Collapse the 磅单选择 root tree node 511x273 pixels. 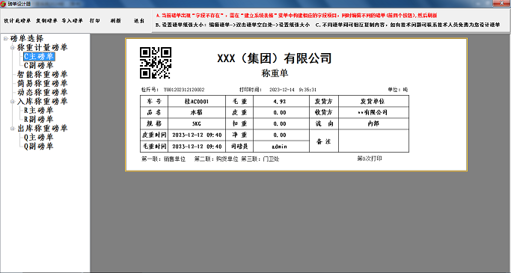coord(5,38)
